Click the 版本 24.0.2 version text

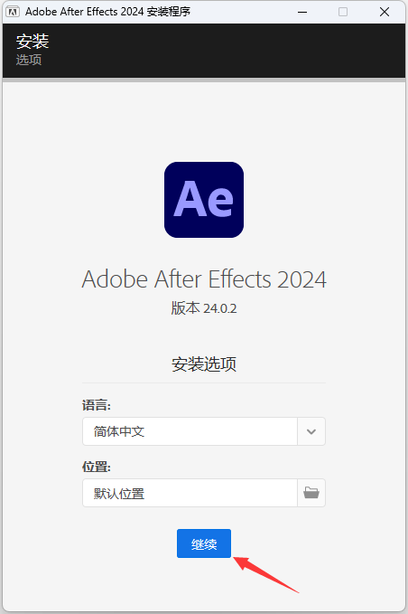204,308
